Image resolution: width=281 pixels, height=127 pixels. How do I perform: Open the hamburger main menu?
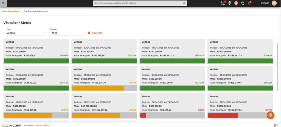3,3
